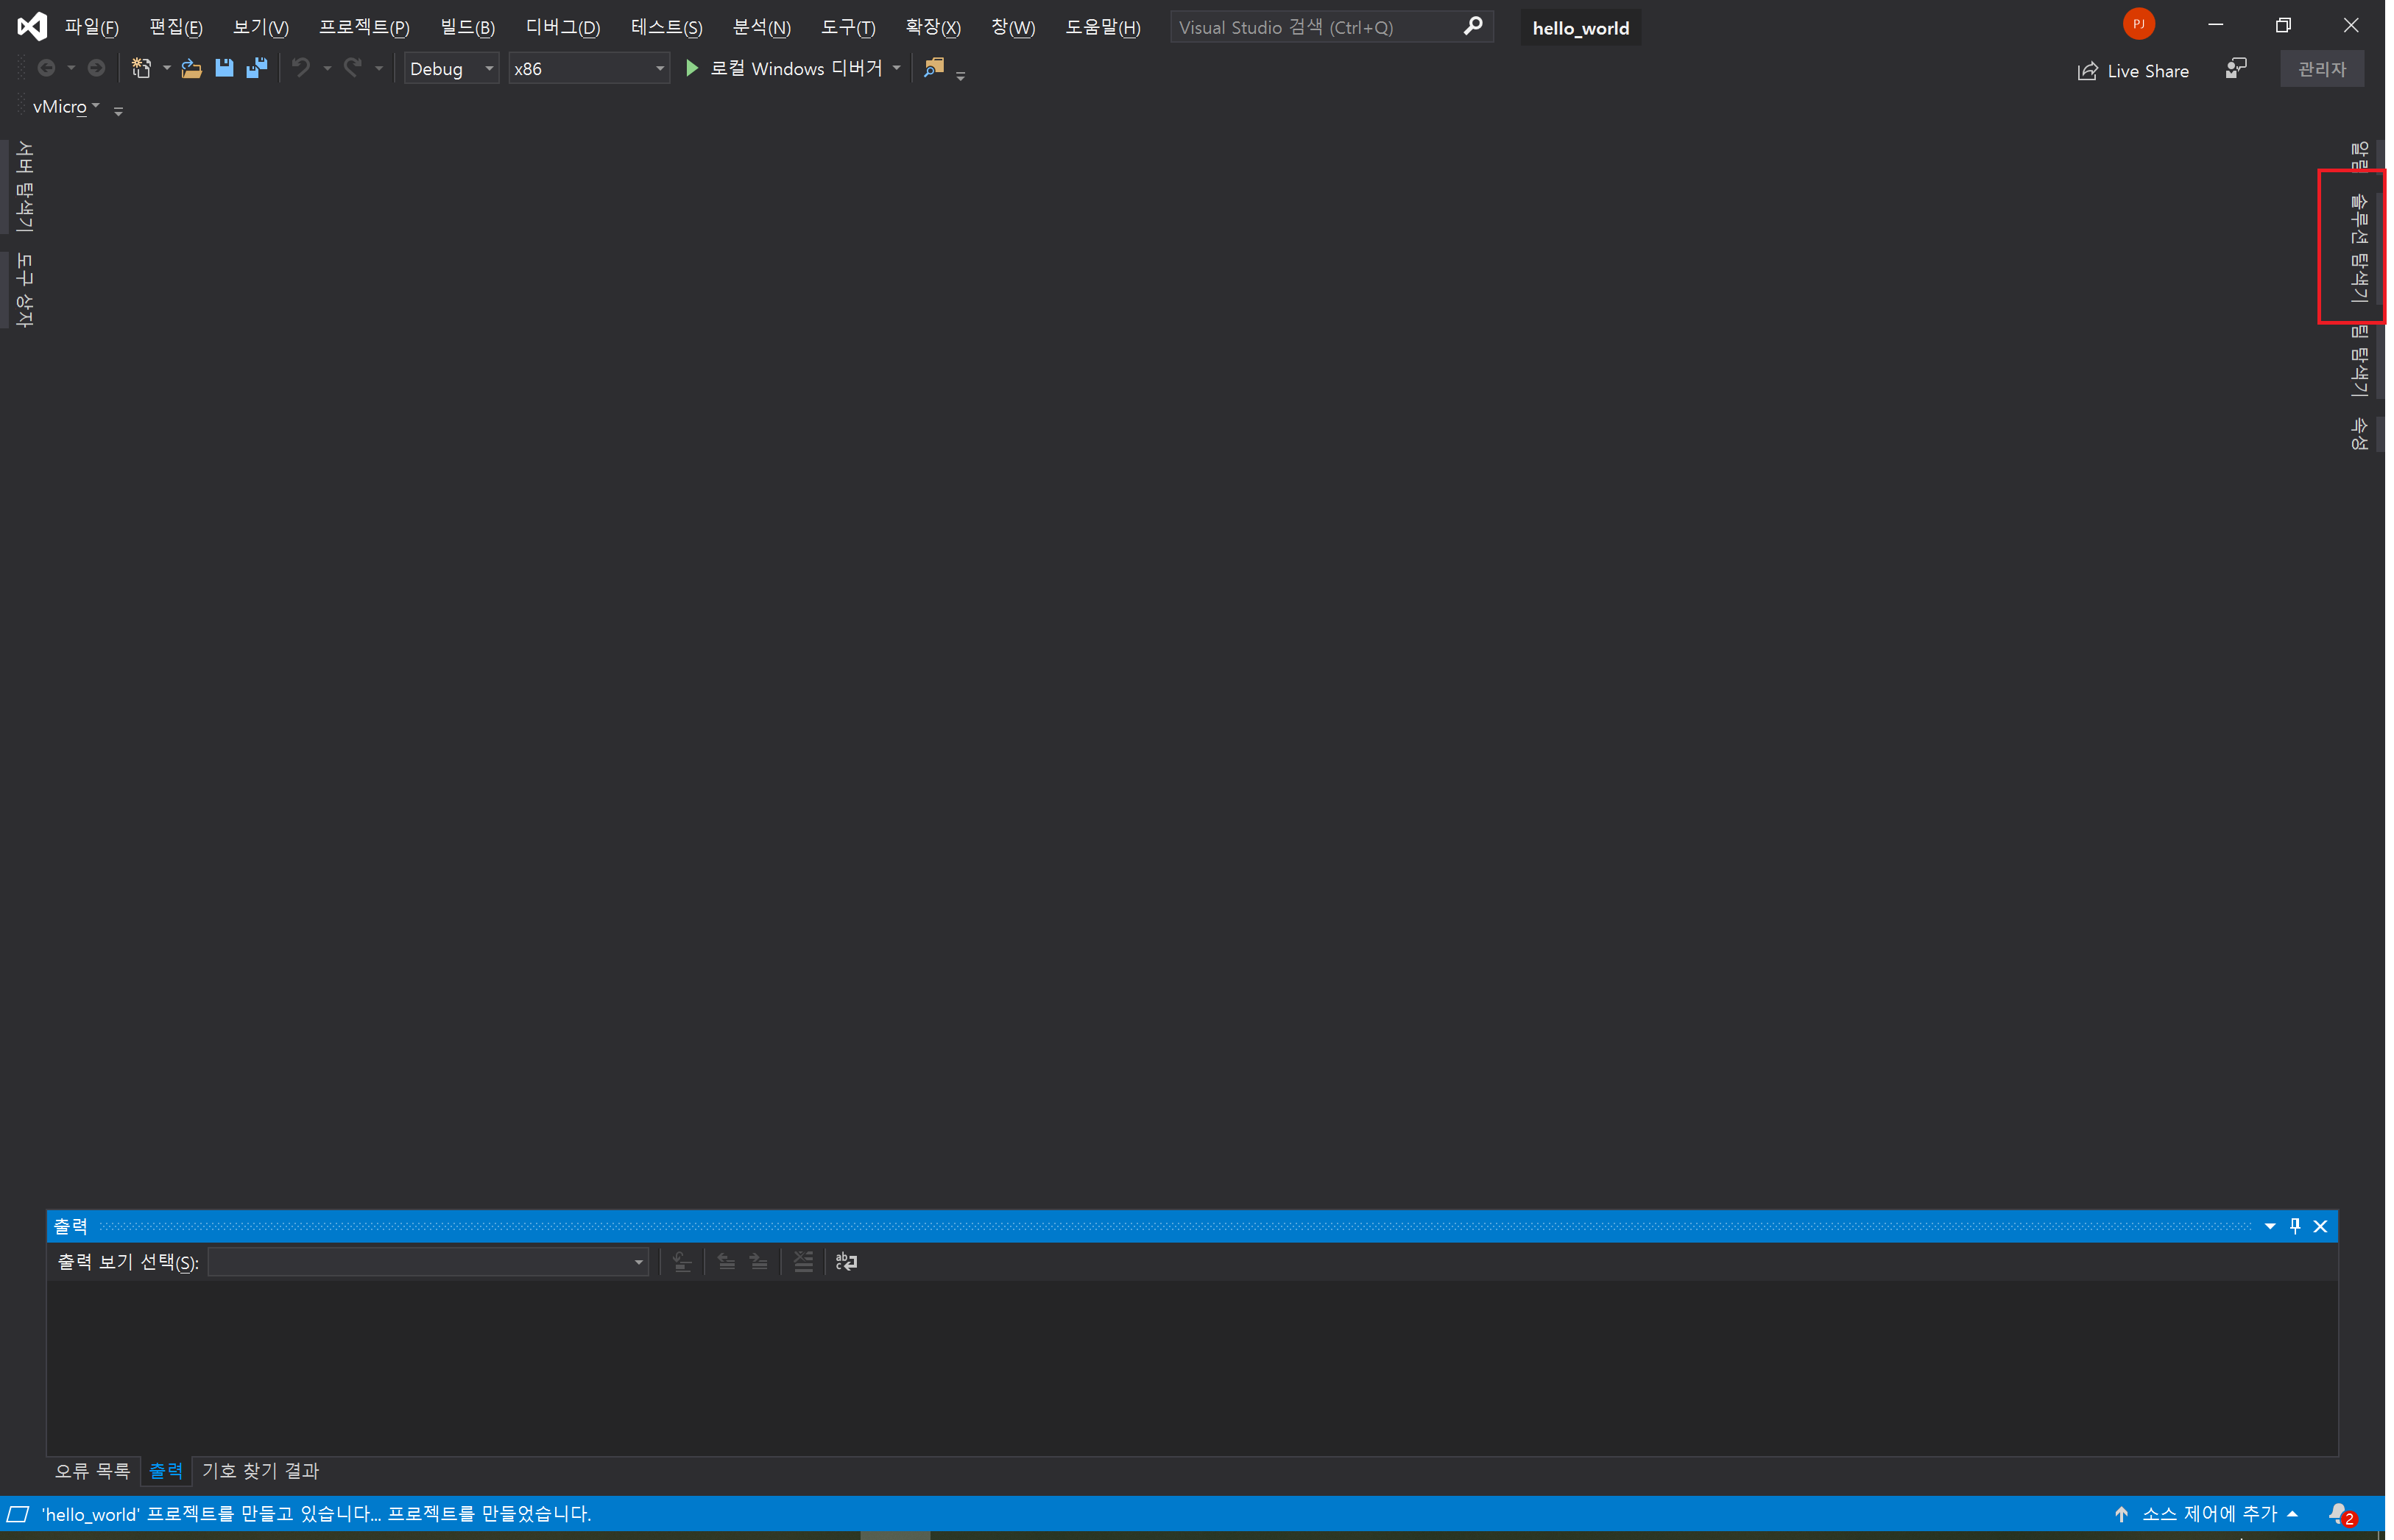The height and width of the screenshot is (1540, 2394).
Task: Open the 빌드(B) menu
Action: pyautogui.click(x=467, y=27)
